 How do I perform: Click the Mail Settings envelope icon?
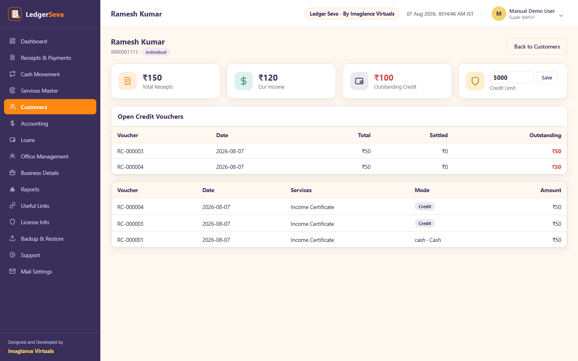[12, 271]
